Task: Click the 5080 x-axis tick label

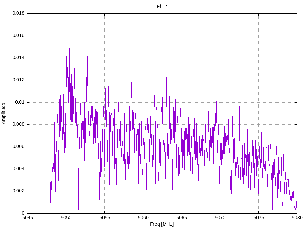Action: click(x=297, y=217)
